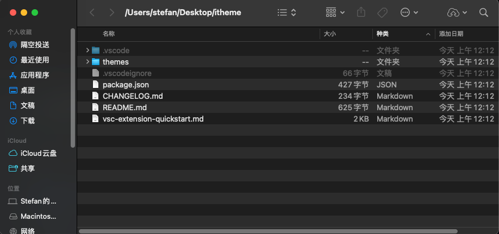Click the Recents clock icon
Image resolution: width=499 pixels, height=234 pixels.
[13, 60]
